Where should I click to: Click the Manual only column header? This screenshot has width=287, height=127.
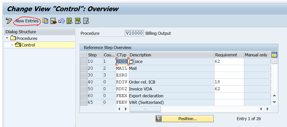257,55
